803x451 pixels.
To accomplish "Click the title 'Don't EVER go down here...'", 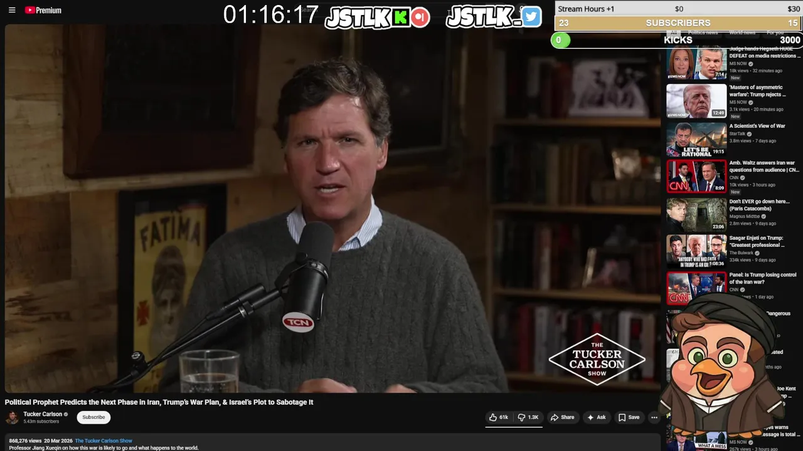I will 760,205.
